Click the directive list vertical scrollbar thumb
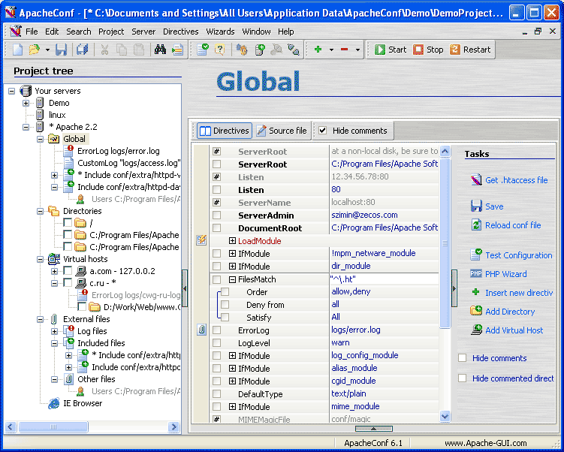This screenshot has height=452, width=564. coord(445,240)
